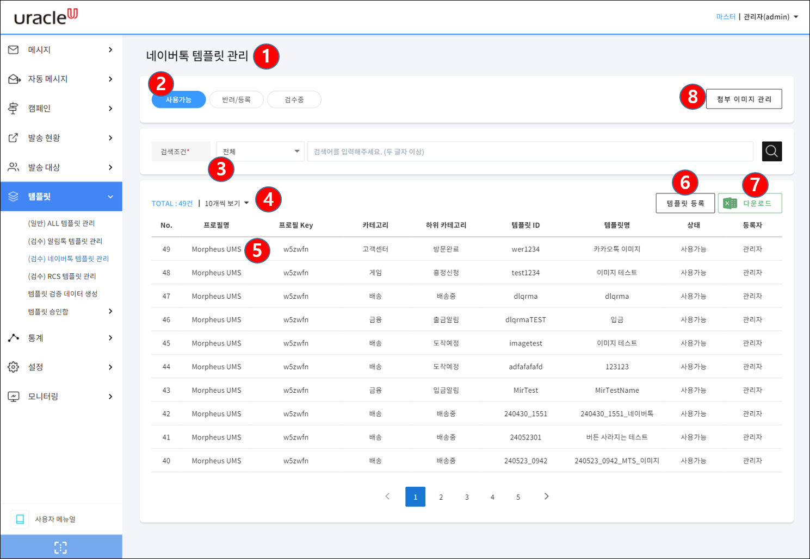This screenshot has width=810, height=559.
Task: Click the magnifier search button
Action: point(772,152)
